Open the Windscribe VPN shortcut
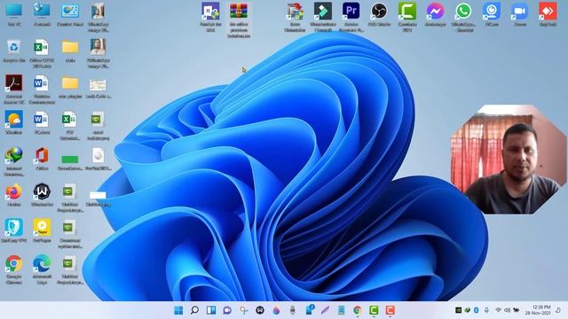The image size is (568, 319). click(42, 195)
